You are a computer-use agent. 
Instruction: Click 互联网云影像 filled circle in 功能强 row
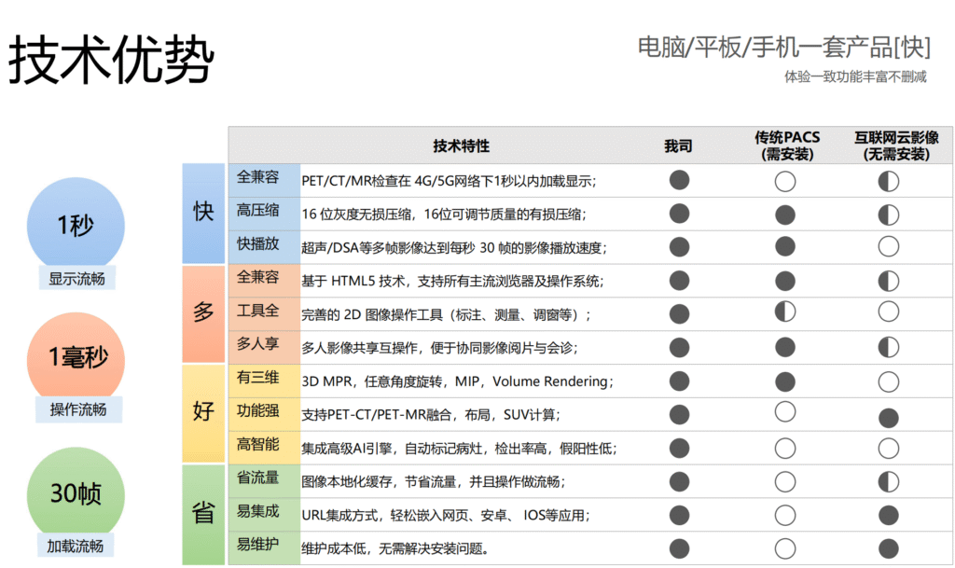tap(889, 416)
